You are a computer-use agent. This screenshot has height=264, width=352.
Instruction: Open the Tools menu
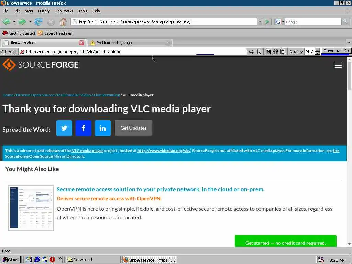click(82, 11)
